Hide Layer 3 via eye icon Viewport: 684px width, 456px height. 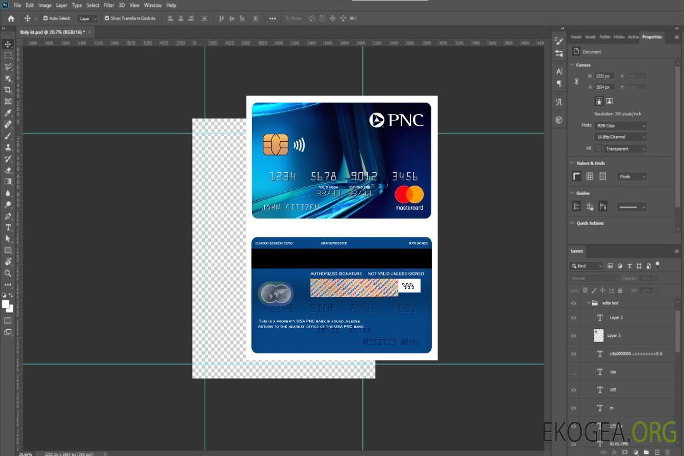574,336
